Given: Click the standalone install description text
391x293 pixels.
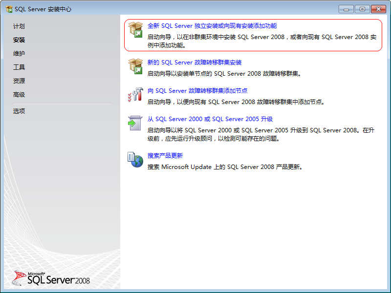Looking at the screenshot, I should (262, 41).
